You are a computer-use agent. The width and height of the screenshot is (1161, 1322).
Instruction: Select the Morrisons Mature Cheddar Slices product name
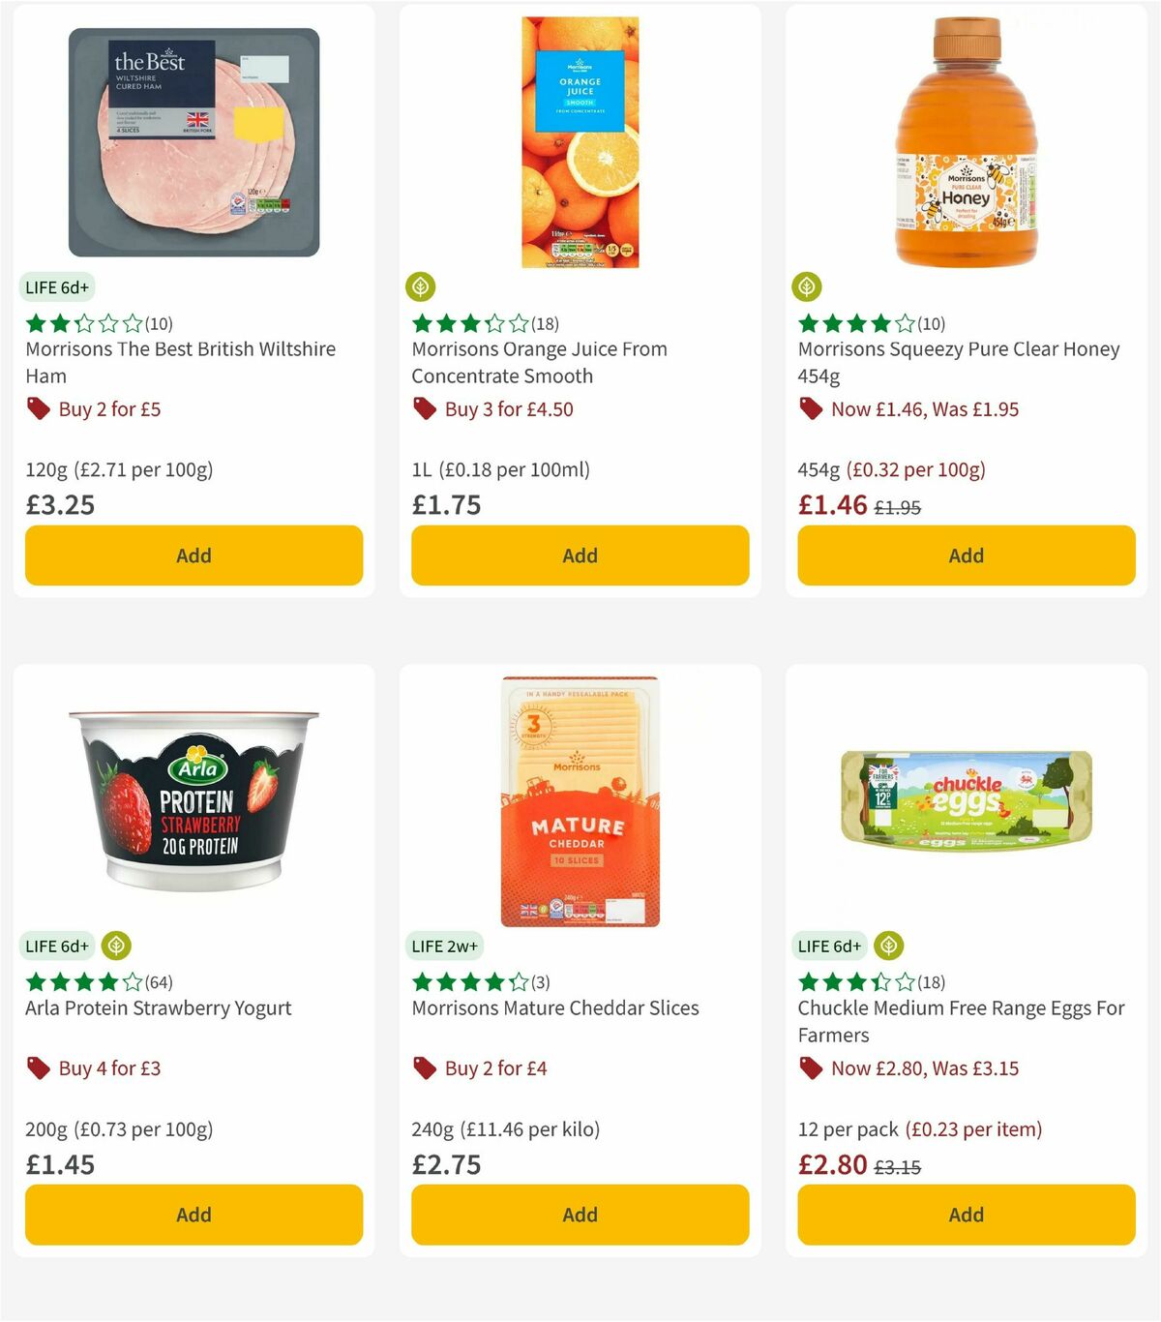[556, 1007]
